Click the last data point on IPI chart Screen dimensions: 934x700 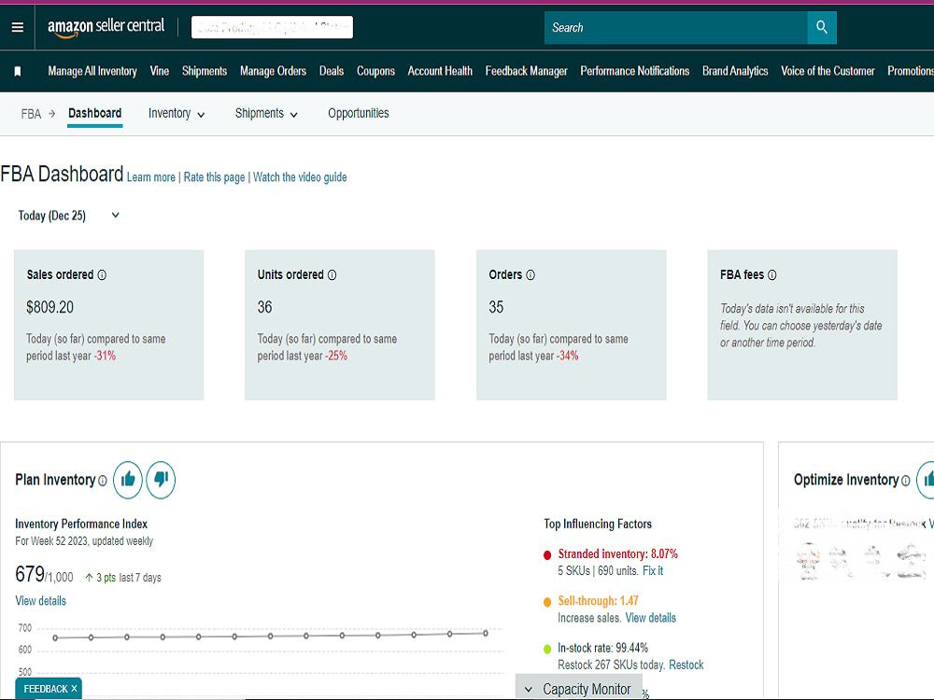pyautogui.click(x=486, y=634)
